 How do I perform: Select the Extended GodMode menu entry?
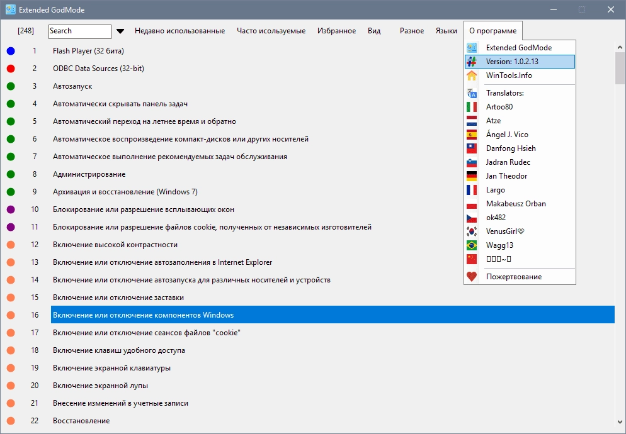[x=520, y=47]
